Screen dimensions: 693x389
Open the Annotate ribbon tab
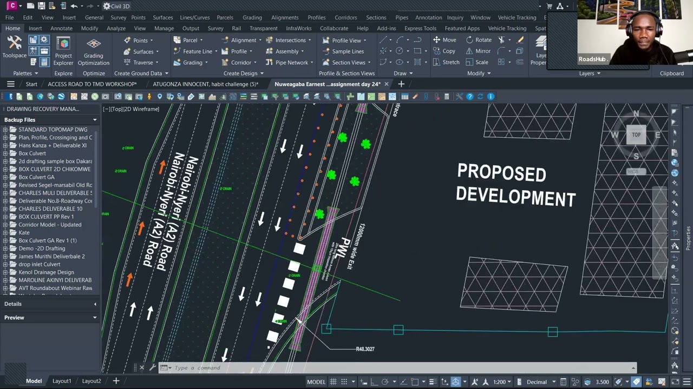[x=61, y=28]
